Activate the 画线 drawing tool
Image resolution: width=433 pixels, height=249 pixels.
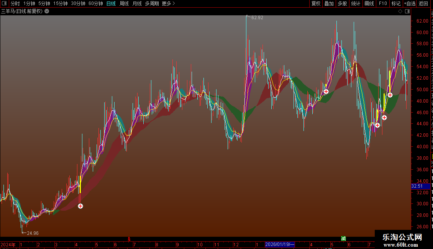(369, 3)
